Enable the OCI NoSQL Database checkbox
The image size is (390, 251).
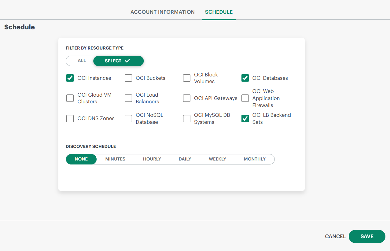pos(128,119)
